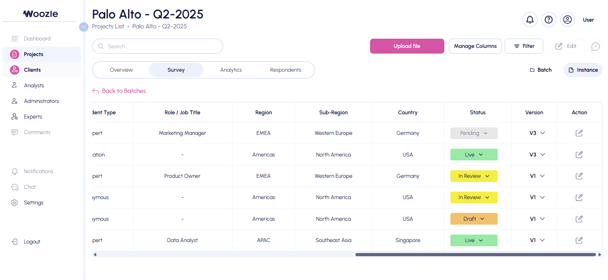The height and width of the screenshot is (280, 608).
Task: Switch to the Analytics tab
Action: tap(231, 70)
